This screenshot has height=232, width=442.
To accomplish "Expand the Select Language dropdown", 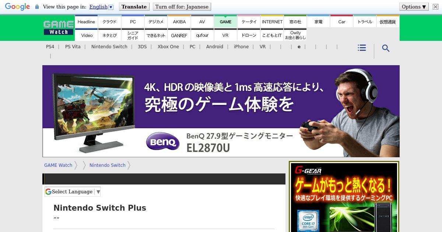I will pos(73,191).
